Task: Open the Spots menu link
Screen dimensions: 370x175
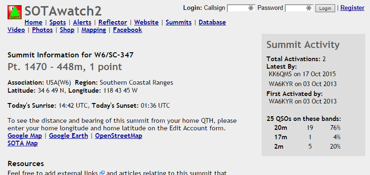Action: click(57, 23)
